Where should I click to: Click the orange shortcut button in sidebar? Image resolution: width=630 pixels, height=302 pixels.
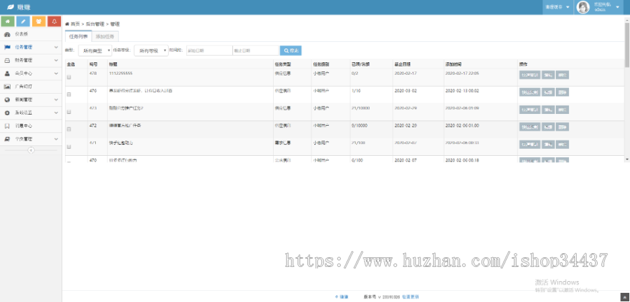(38, 22)
